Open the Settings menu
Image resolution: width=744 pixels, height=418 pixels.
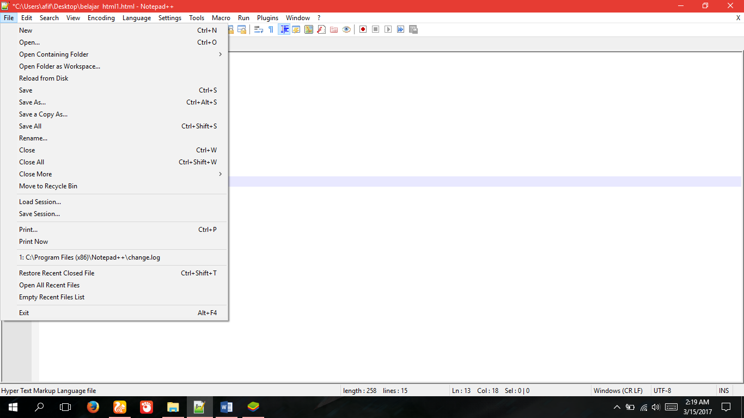(170, 18)
